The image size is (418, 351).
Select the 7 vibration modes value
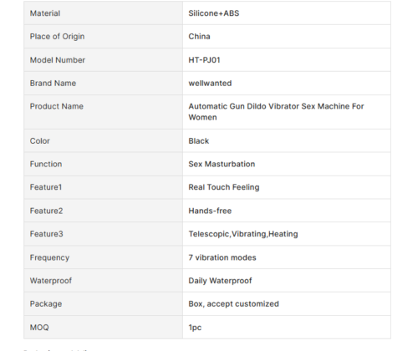[222, 257]
